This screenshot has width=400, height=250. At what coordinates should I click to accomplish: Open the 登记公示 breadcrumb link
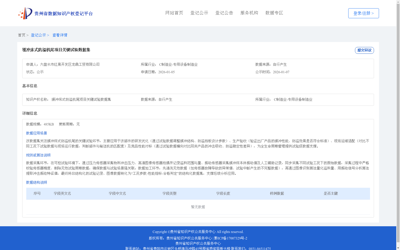point(38,35)
